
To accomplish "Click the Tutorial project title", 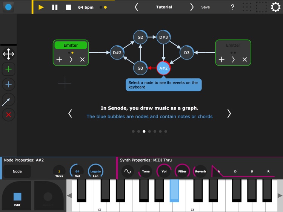I will [x=164, y=7].
